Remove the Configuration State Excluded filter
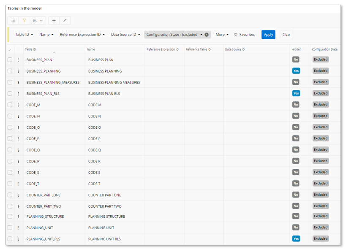Image resolution: width=346 pixels, height=249 pixels. point(207,35)
